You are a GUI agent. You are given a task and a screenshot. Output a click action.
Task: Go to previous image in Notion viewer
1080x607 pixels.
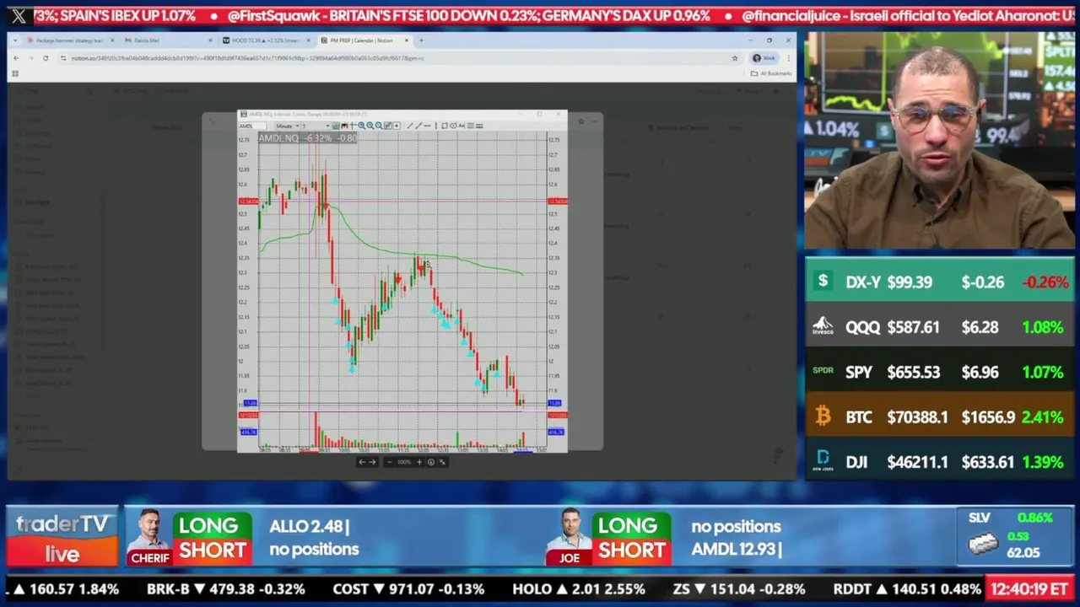click(x=362, y=462)
